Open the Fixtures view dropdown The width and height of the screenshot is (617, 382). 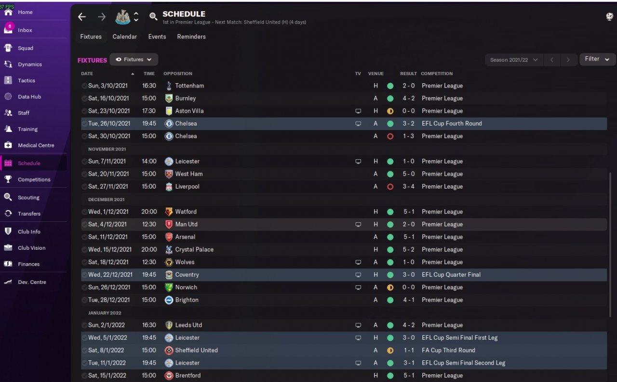click(134, 60)
